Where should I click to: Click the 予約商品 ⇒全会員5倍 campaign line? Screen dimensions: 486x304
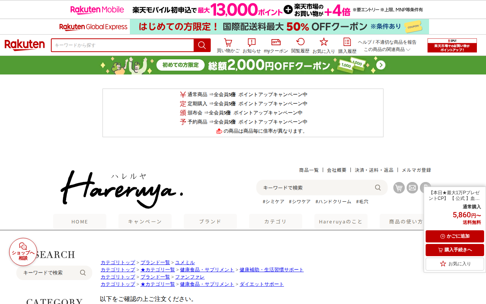point(243,122)
